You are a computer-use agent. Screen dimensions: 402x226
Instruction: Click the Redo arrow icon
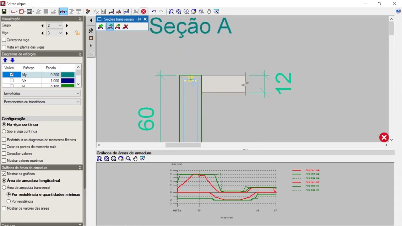(161, 11)
